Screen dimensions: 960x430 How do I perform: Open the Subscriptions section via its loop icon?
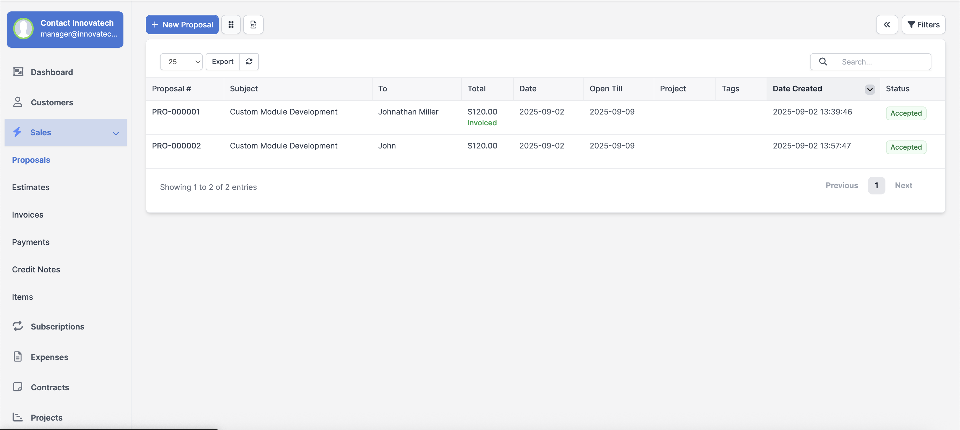tap(18, 326)
